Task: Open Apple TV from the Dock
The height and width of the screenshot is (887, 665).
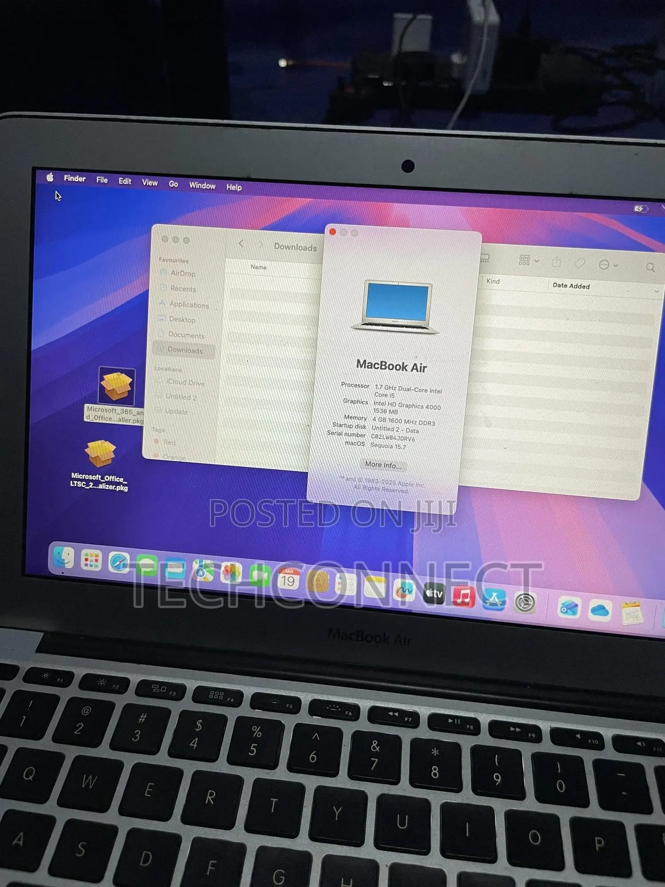Action: point(434,593)
